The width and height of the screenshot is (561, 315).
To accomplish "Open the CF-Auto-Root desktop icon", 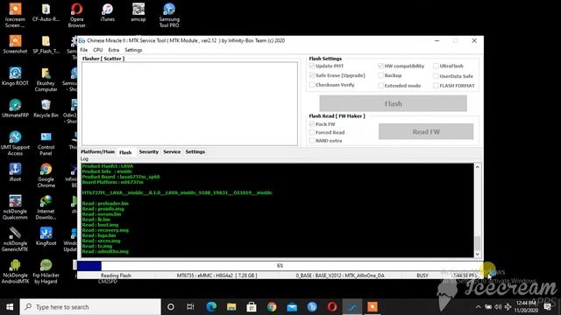I will 46,12.
